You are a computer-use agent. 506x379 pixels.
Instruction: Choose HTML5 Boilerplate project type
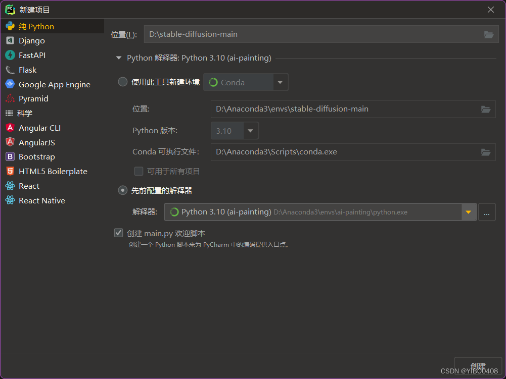coord(52,171)
